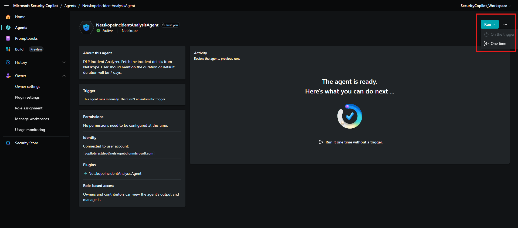Click The agent is ready heading
This screenshot has width=518, height=228.
coord(350,82)
